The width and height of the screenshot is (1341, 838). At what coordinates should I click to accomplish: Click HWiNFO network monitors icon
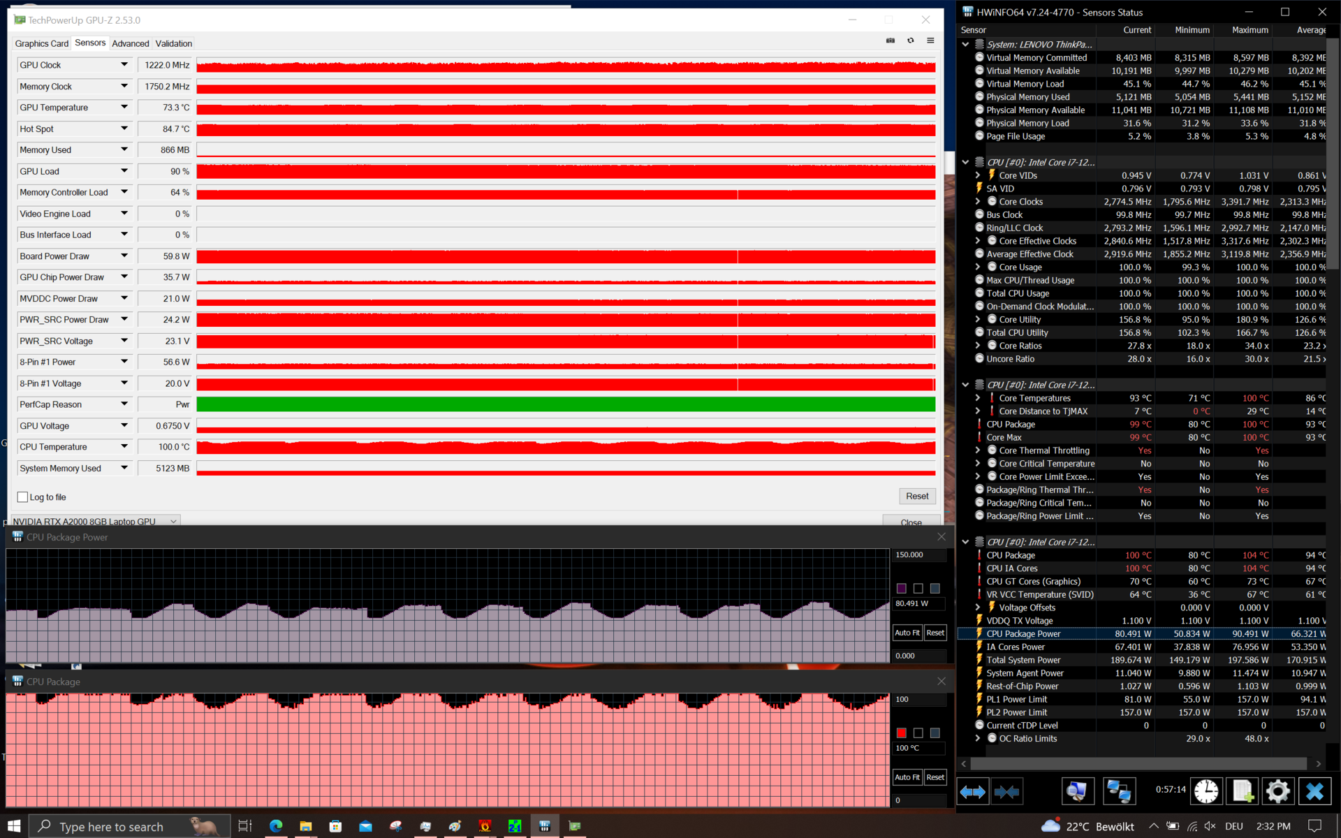point(1119,791)
